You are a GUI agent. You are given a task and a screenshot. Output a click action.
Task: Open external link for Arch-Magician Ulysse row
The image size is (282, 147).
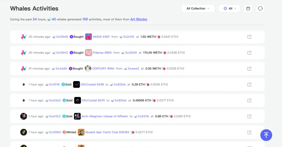(249, 116)
